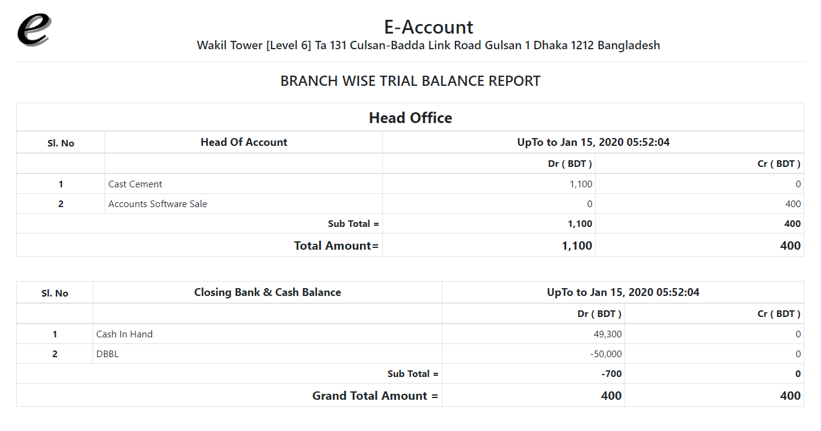Screen dimensions: 821x431
Task: Click the Grand Total Amount label
Action: [375, 396]
